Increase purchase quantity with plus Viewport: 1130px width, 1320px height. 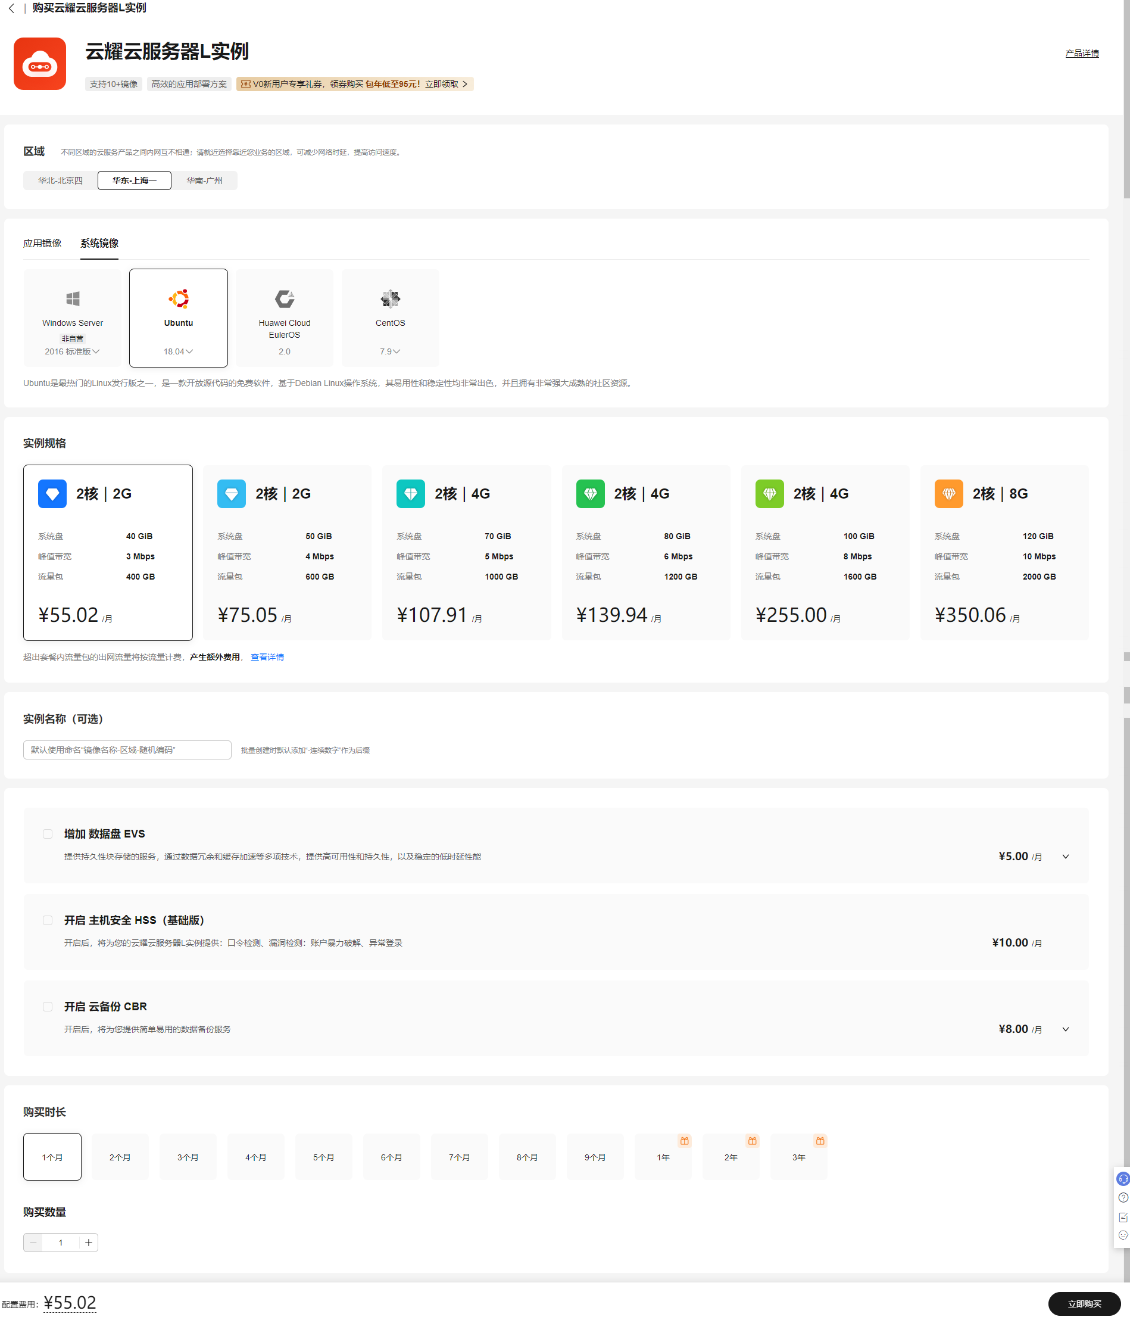tap(89, 1243)
